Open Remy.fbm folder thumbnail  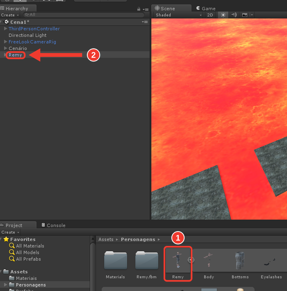[x=147, y=260]
